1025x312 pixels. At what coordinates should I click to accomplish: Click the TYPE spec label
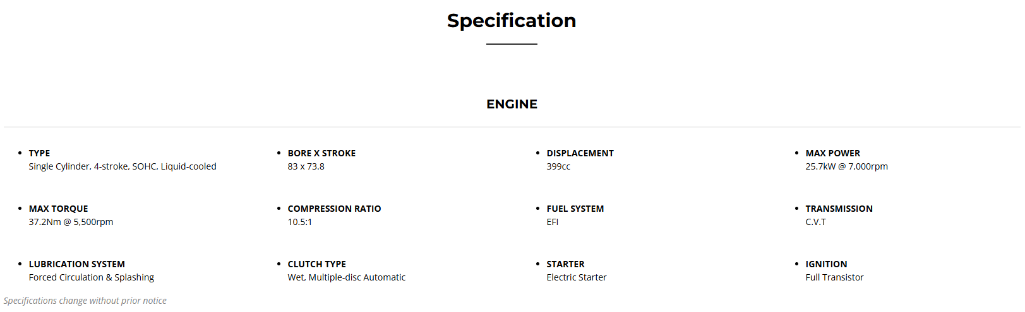(x=39, y=153)
